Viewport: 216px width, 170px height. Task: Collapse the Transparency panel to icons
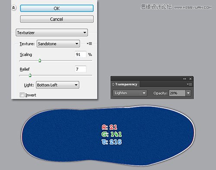tap(184, 79)
